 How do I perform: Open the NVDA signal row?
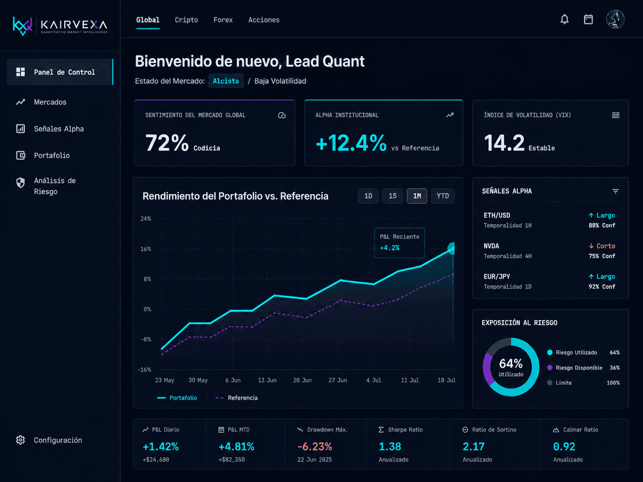549,251
